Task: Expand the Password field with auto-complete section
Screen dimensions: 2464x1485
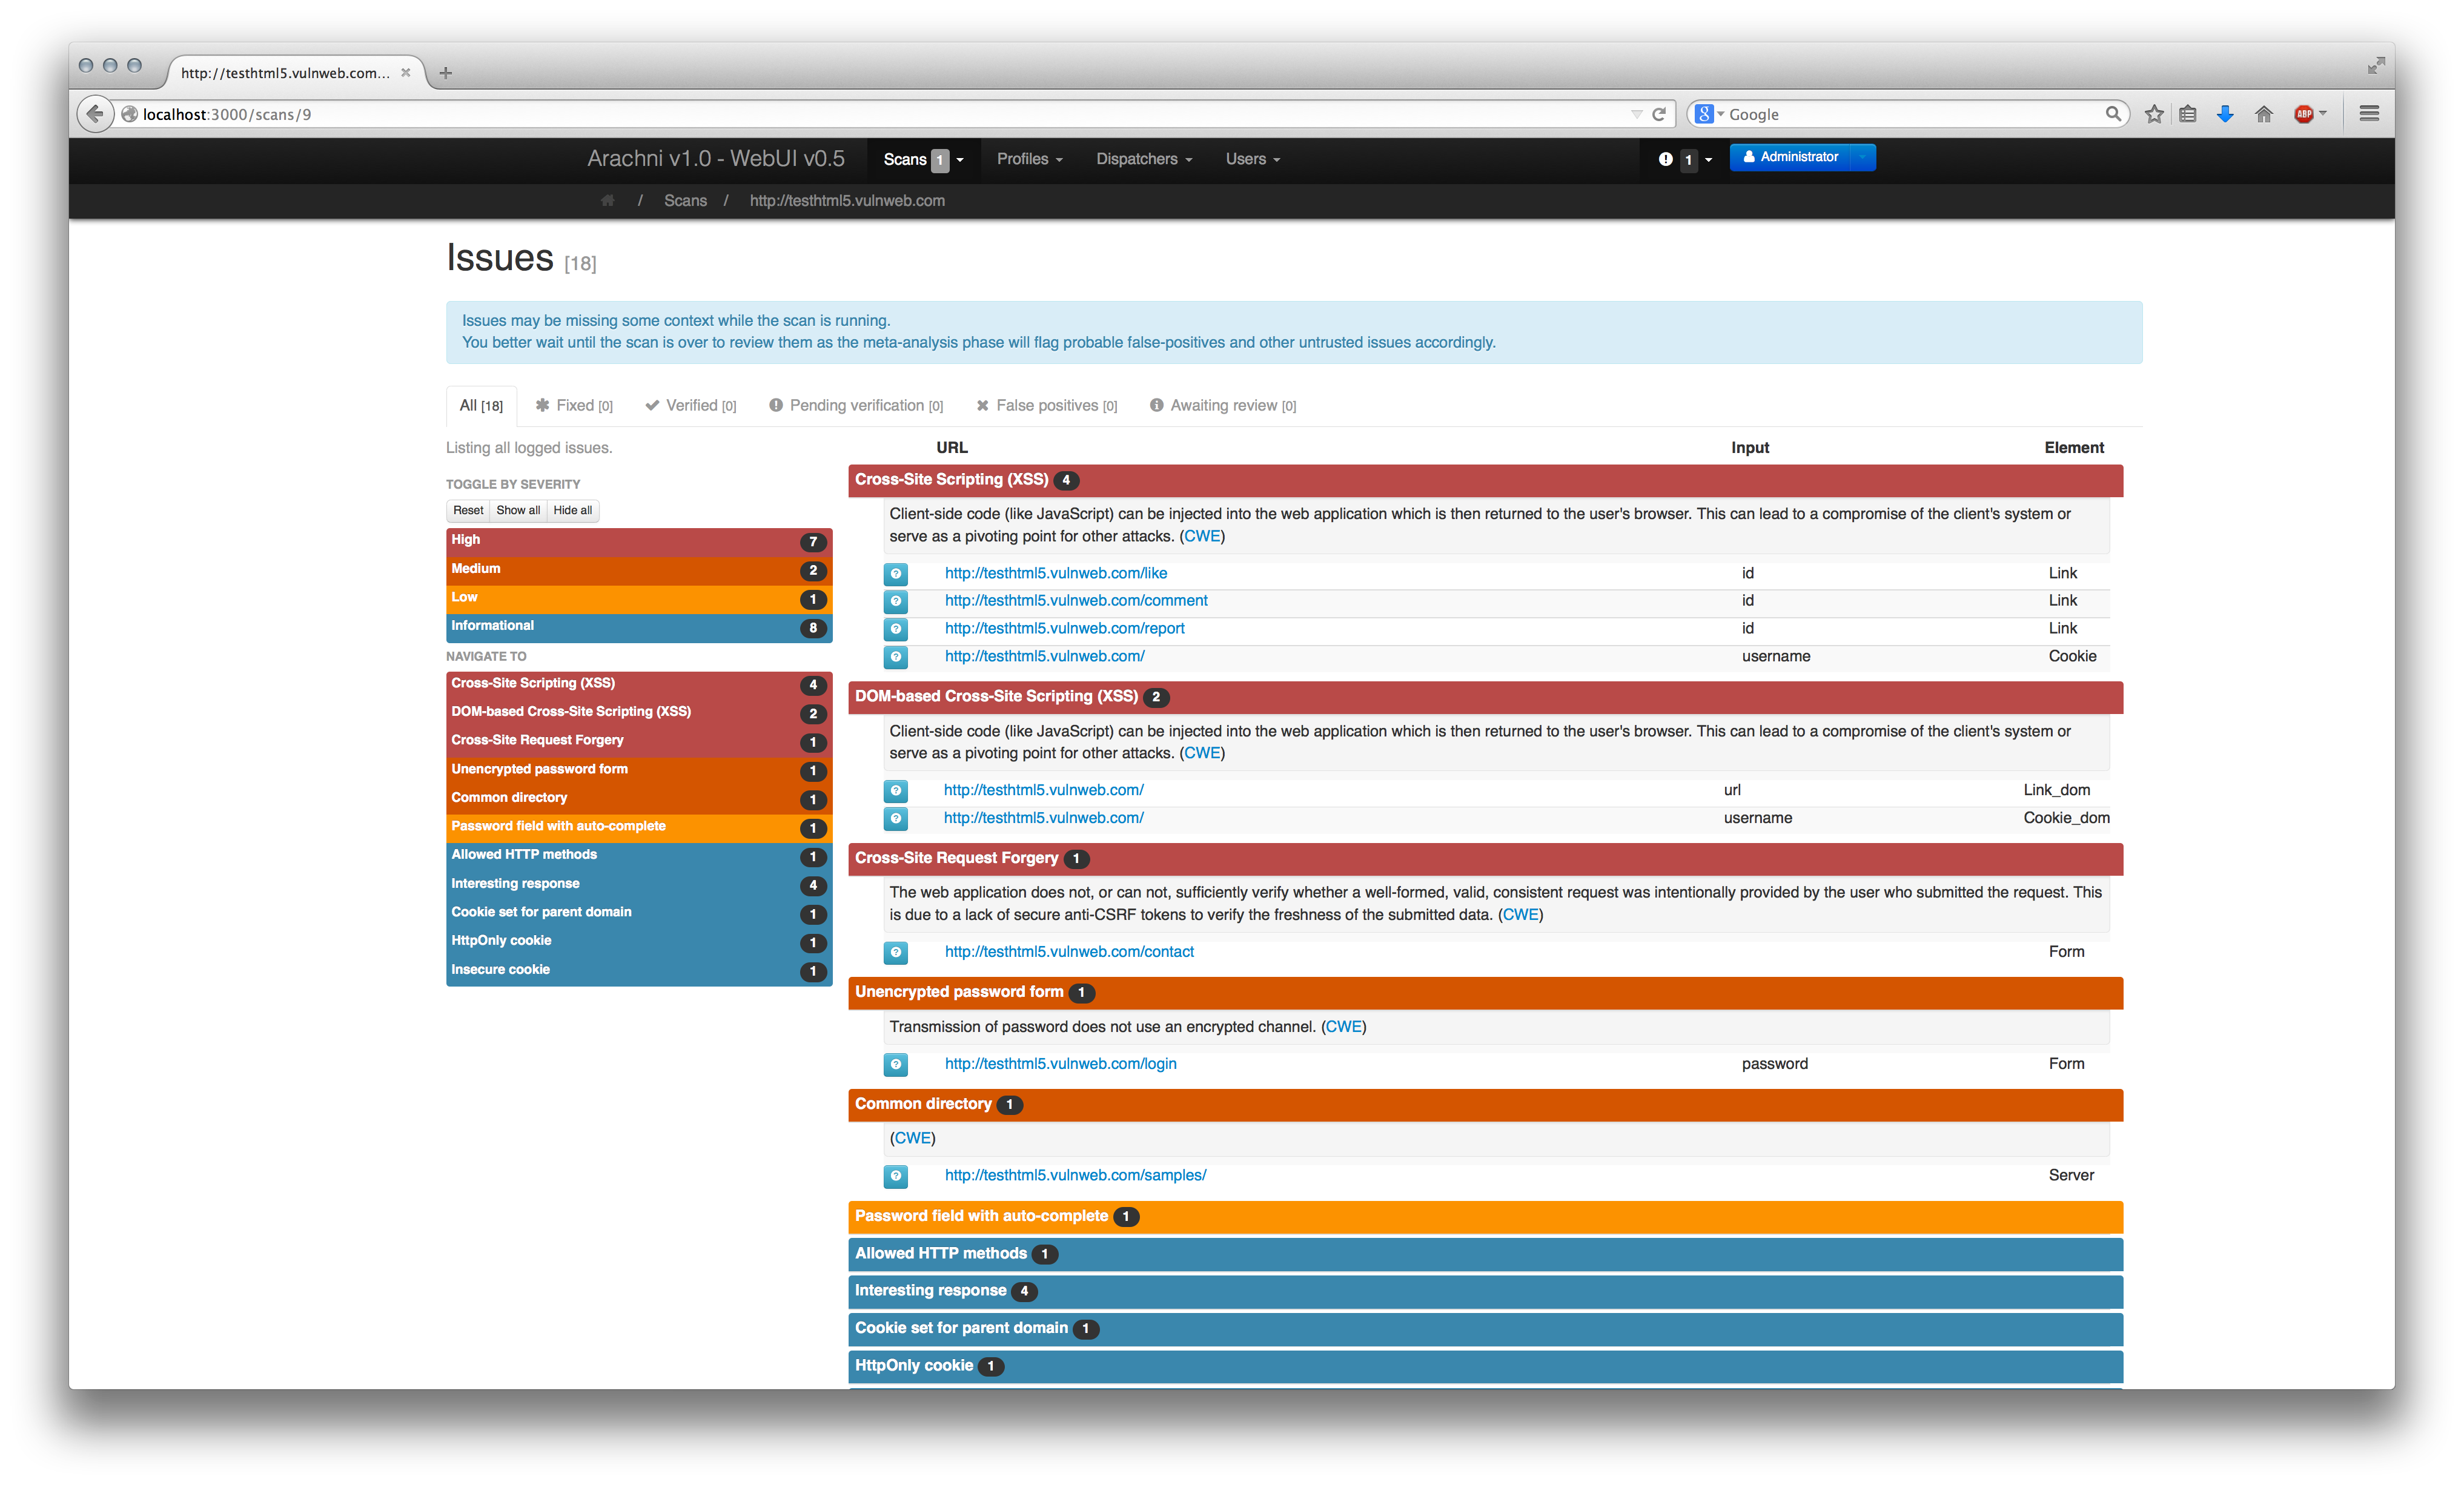Action: point(1485,1217)
